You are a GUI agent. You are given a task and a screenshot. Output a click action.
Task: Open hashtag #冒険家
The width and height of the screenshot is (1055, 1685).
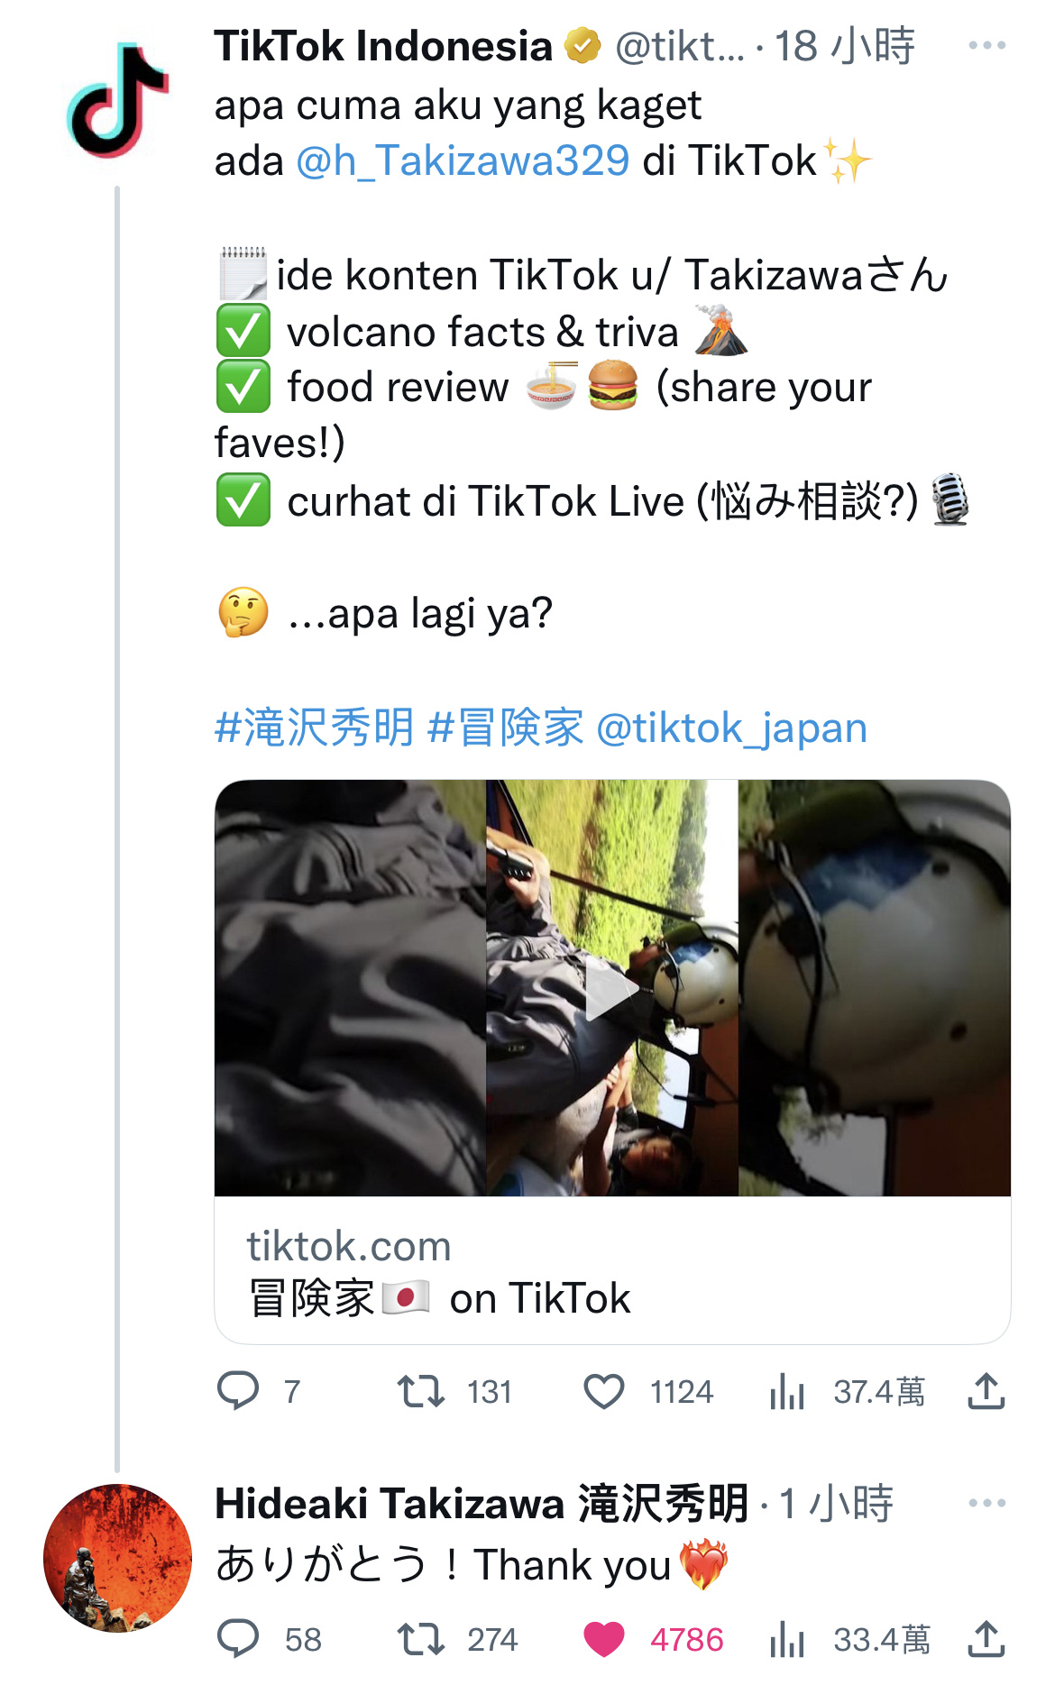[506, 727]
